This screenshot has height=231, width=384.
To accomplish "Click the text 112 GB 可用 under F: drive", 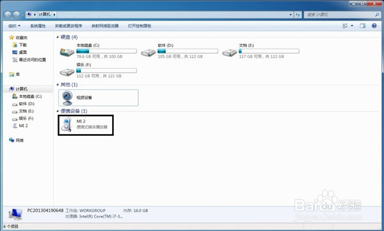I will click(88, 76).
